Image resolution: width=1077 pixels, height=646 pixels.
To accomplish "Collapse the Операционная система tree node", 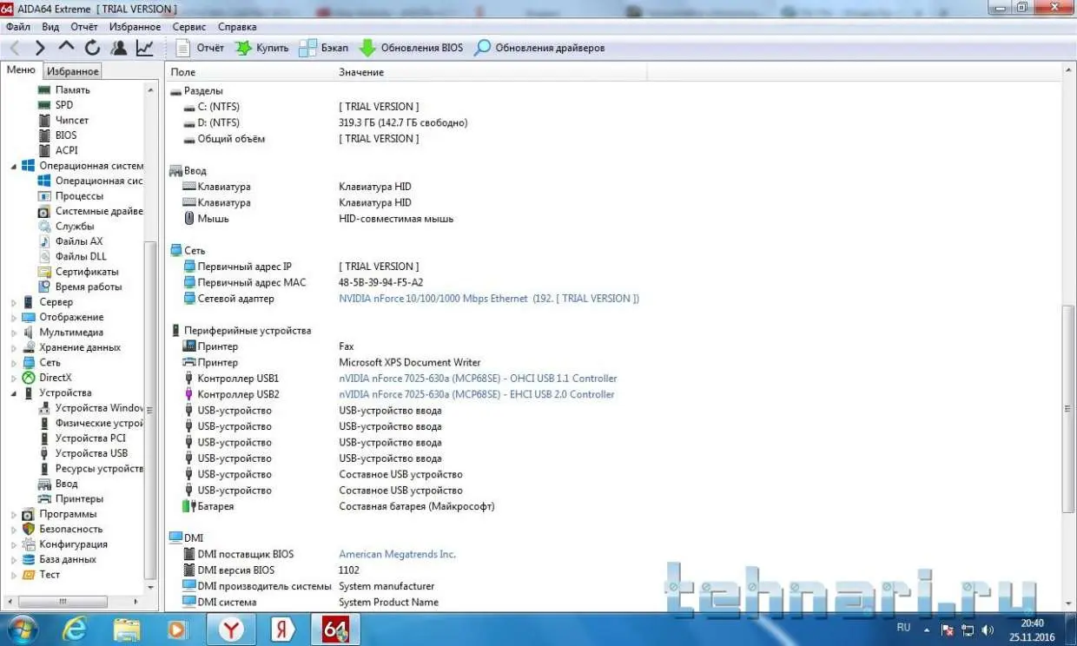I will (x=14, y=166).
